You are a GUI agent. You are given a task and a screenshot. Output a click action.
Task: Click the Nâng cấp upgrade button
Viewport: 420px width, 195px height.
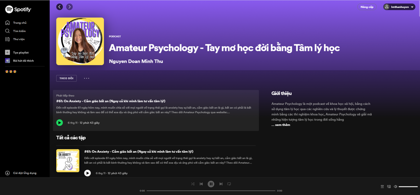pos(367,7)
